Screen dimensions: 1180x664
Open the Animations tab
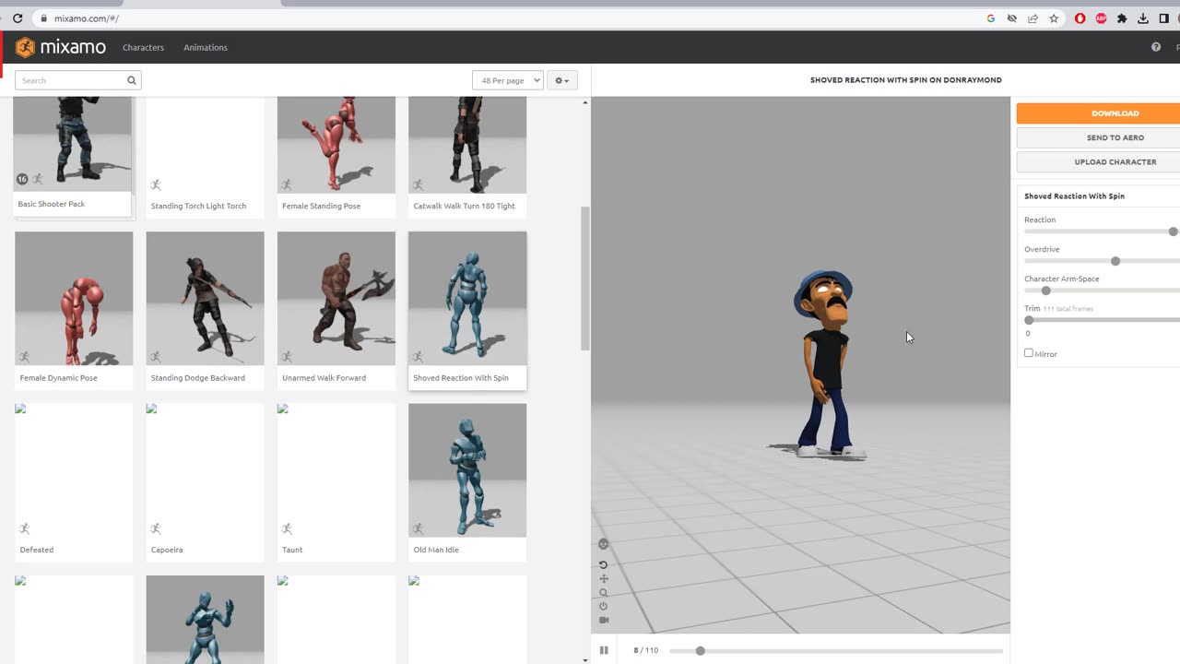(206, 47)
